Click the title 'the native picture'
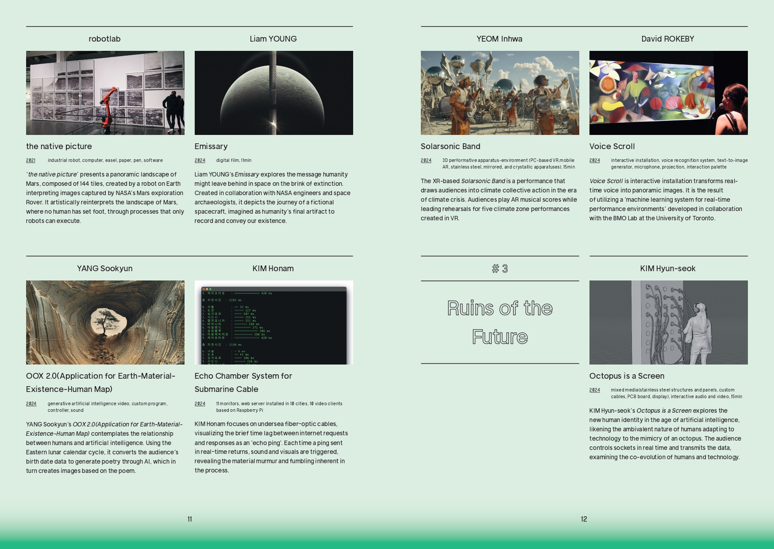The image size is (774, 549). tap(59, 146)
